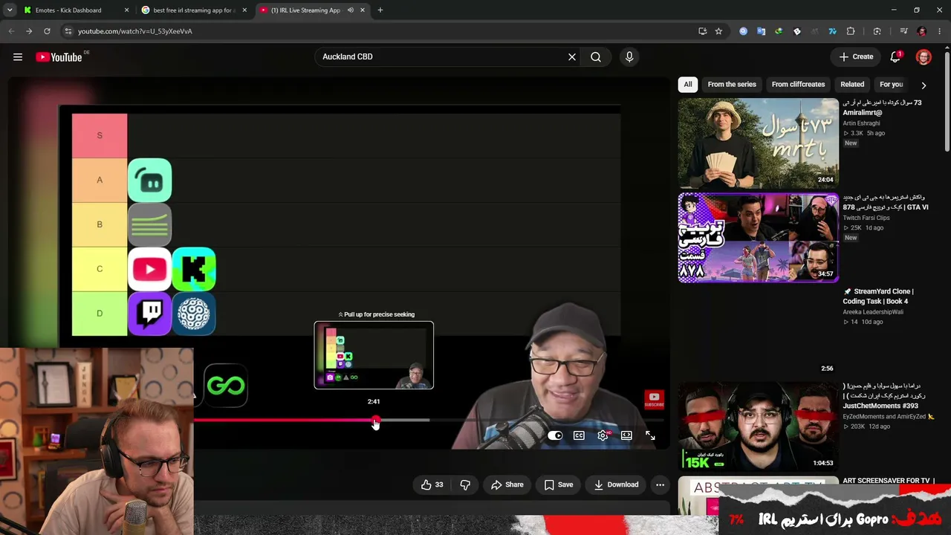Install app icon in address bar
Image resolution: width=951 pixels, height=535 pixels.
702,31
